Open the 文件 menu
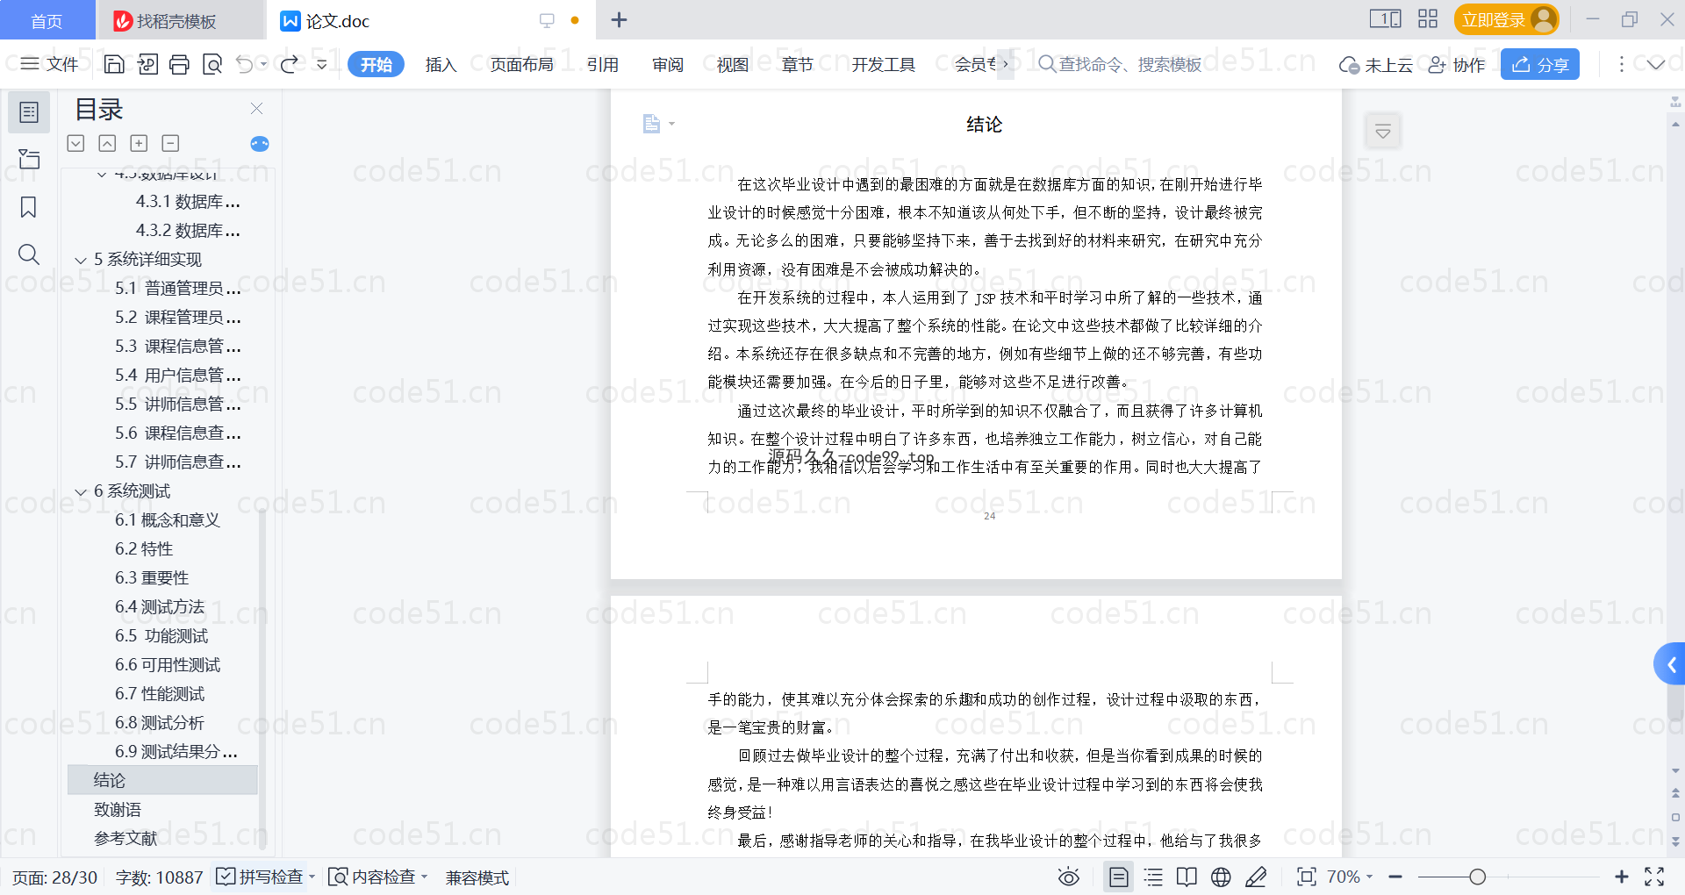 click(50, 64)
